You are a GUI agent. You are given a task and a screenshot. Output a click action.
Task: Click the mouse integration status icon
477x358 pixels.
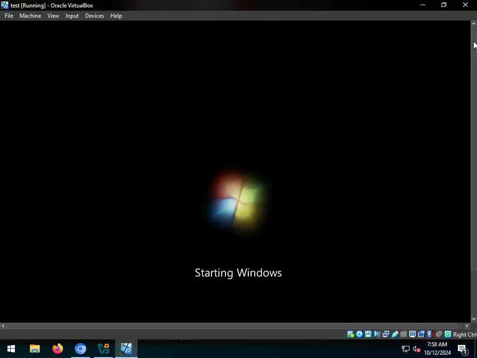click(x=439, y=334)
